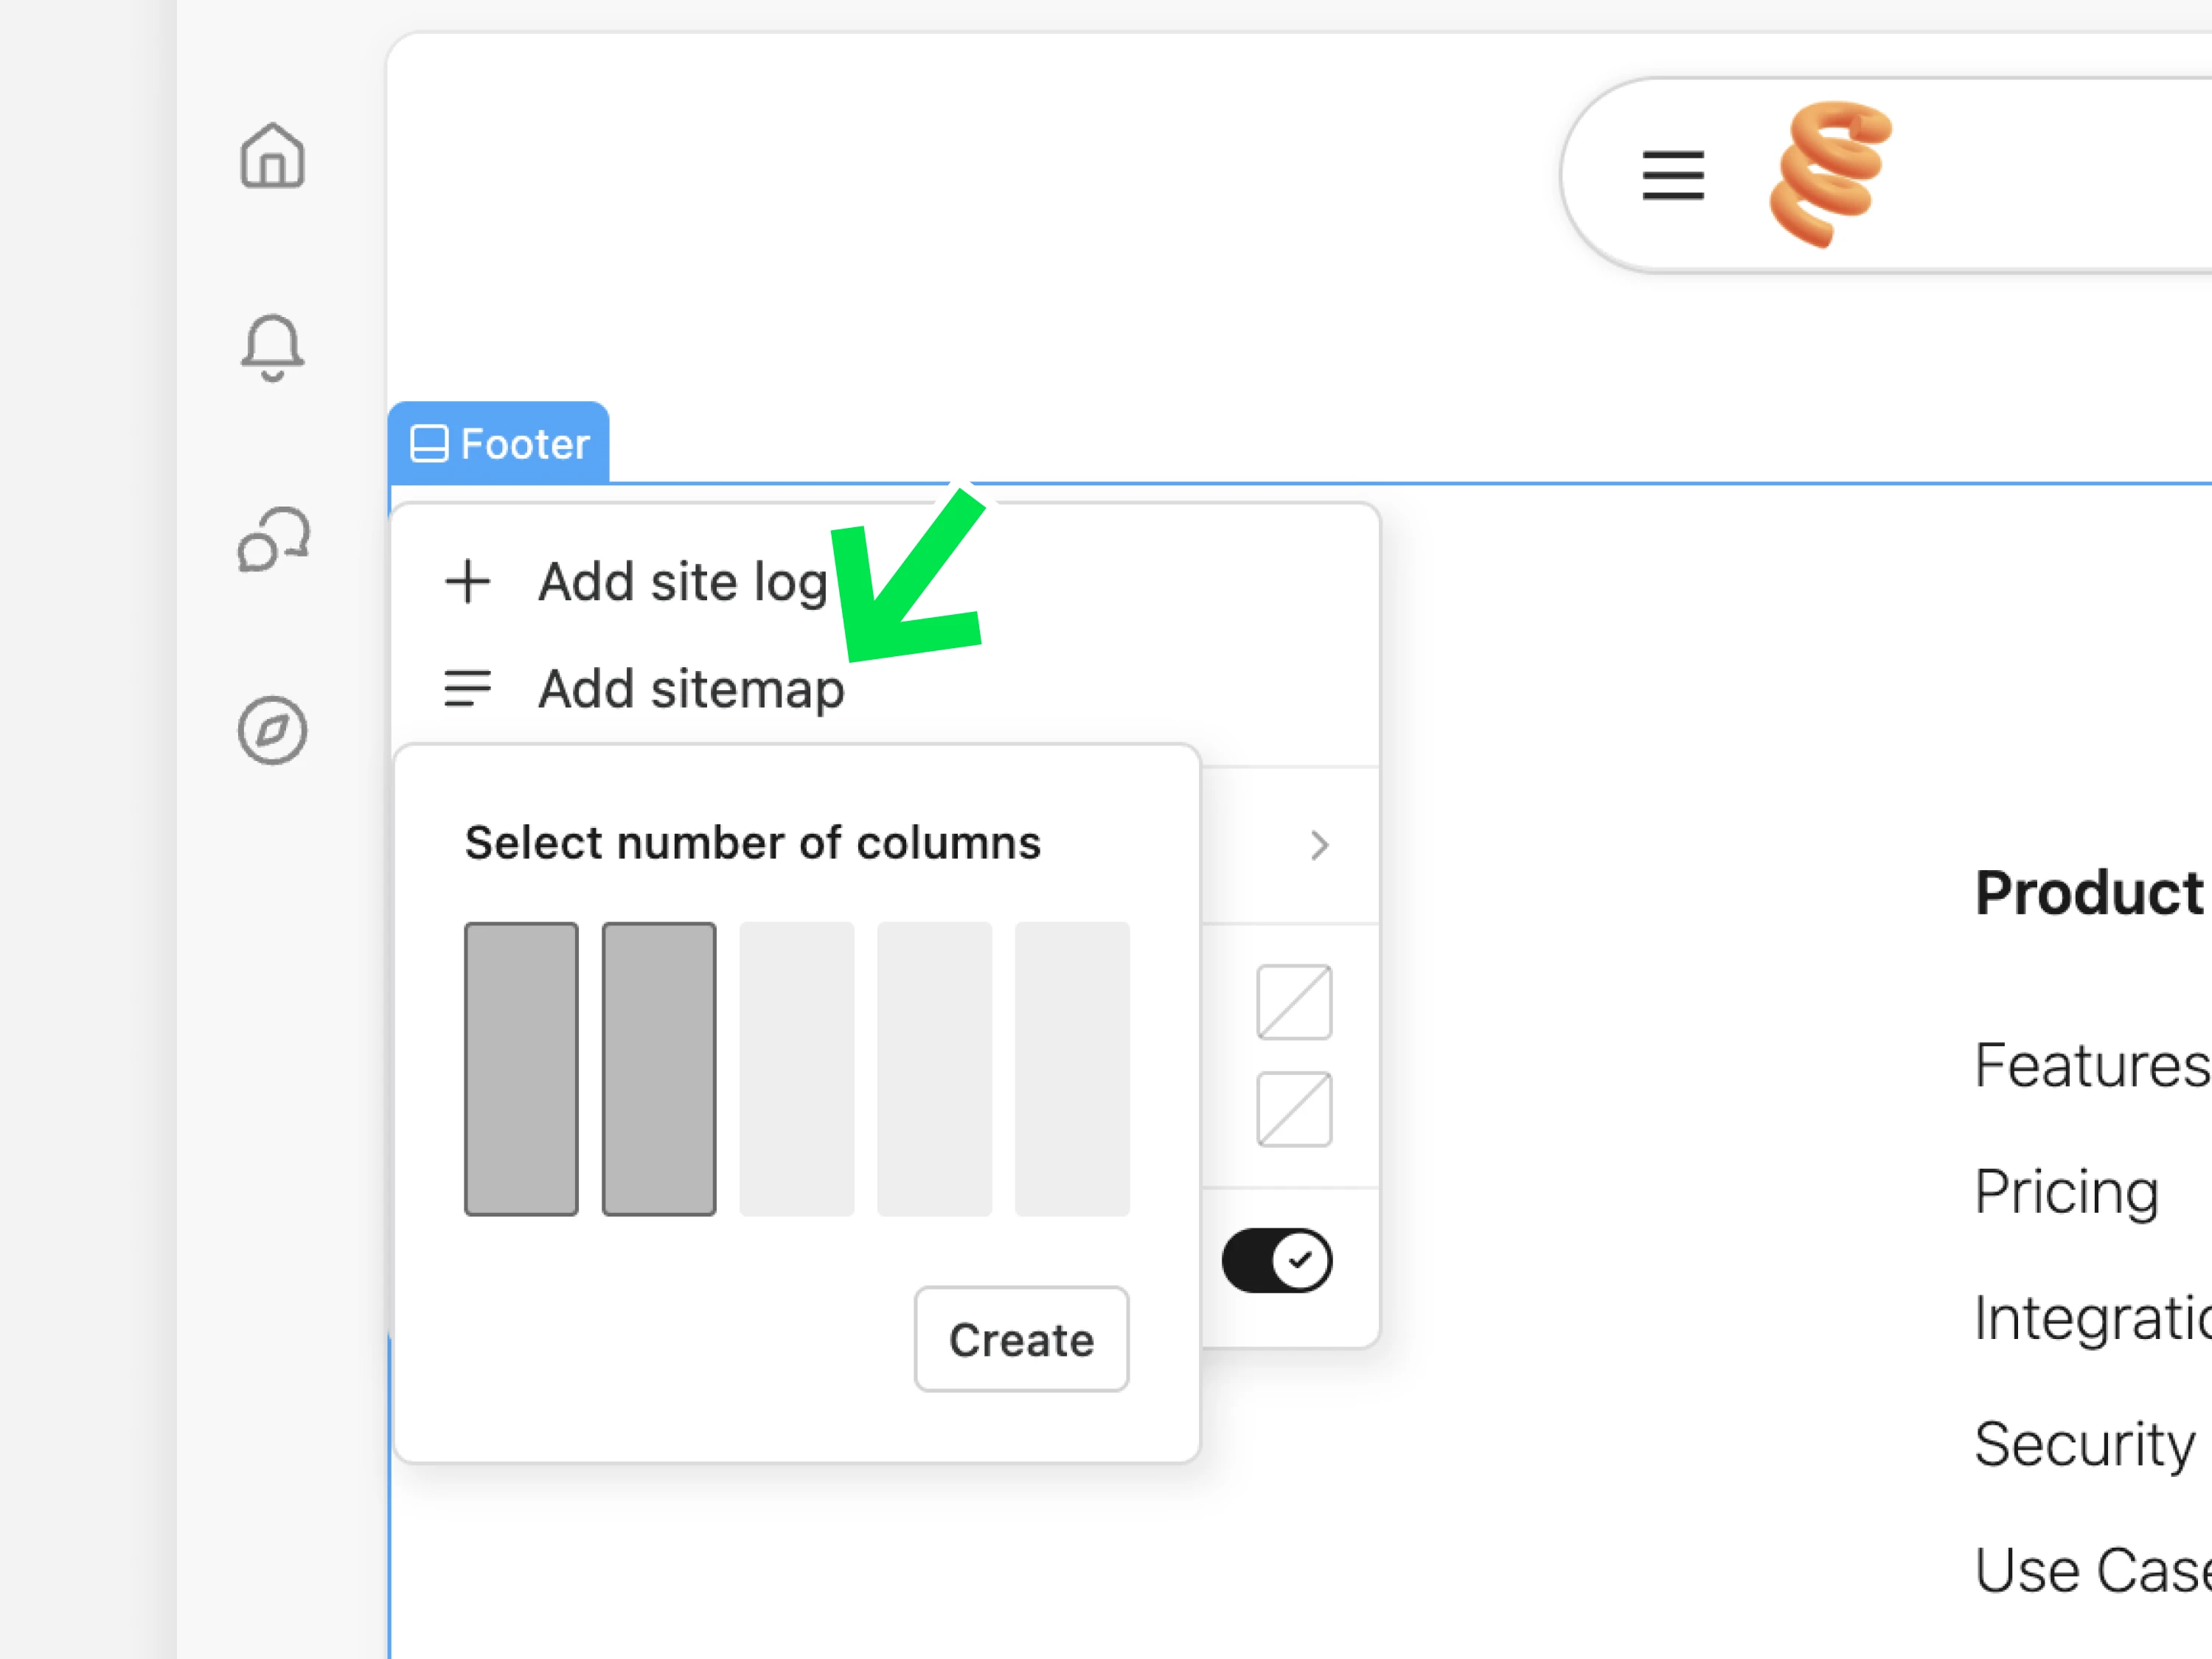The image size is (2212, 1659).
Task: Open the Pricing footer link
Action: click(2067, 1191)
